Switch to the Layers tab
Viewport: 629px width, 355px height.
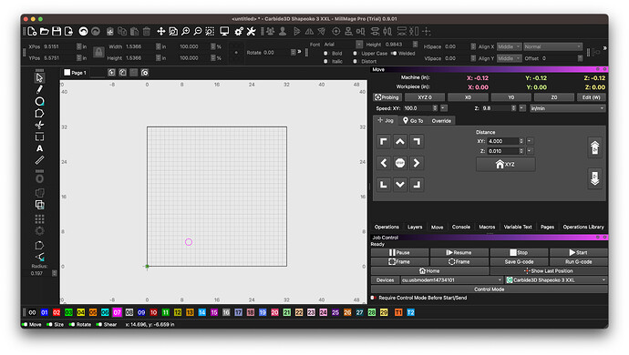point(415,227)
